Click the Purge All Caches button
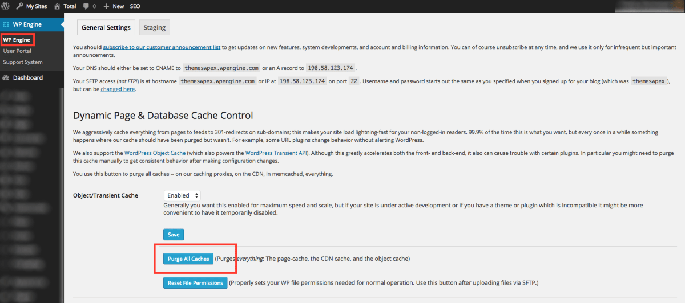 click(188, 259)
